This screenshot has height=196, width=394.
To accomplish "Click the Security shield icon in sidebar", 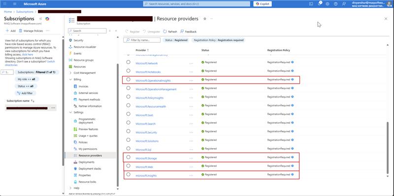I will [x=70, y=40].
